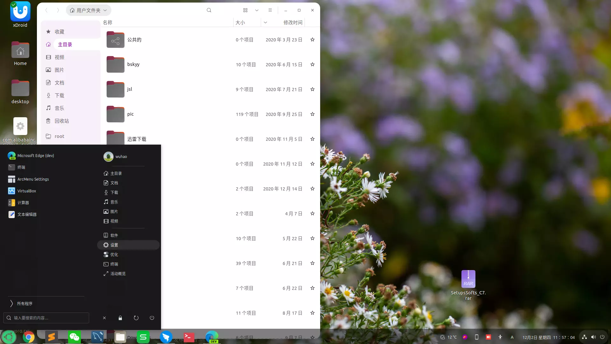This screenshot has height=344, width=611.
Task: Star the bskyy folder
Action: (x=313, y=65)
